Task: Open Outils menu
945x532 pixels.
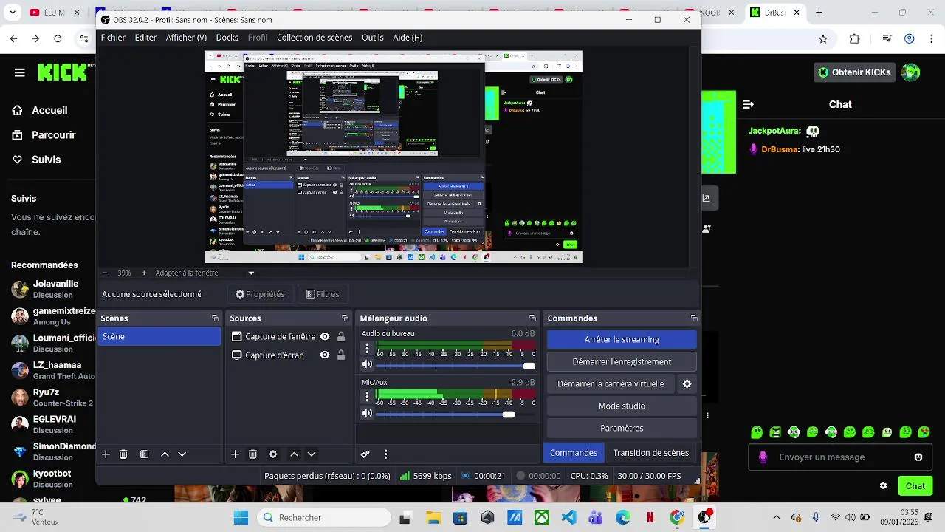Action: coord(373,38)
